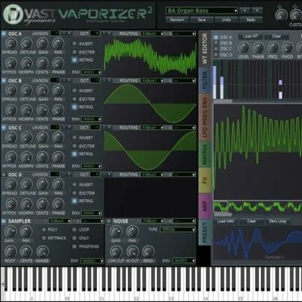Toggle RETRIG checkbox on OSC B
The image size is (302, 302).
[x=74, y=107]
